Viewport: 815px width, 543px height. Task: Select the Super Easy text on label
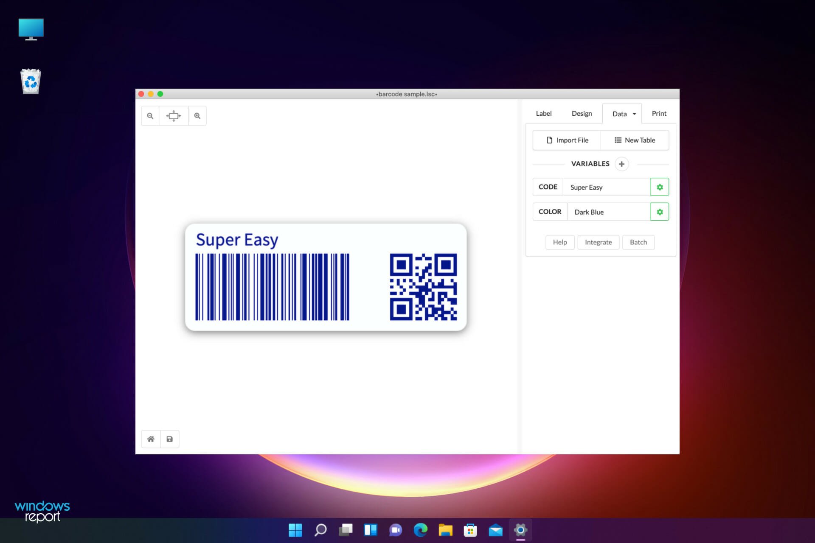(237, 240)
